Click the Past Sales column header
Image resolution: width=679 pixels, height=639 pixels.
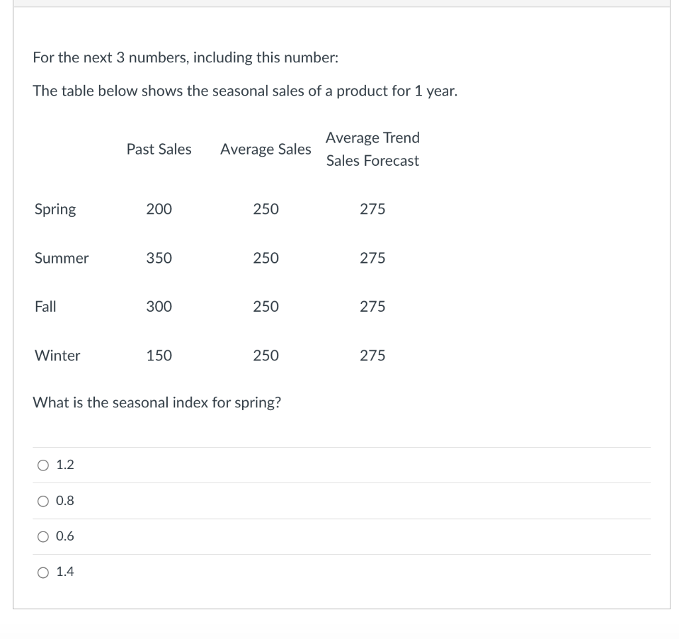pos(159,149)
